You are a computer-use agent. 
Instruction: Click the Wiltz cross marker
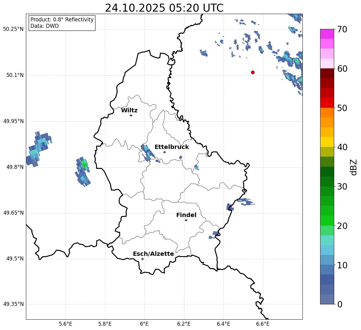click(131, 115)
